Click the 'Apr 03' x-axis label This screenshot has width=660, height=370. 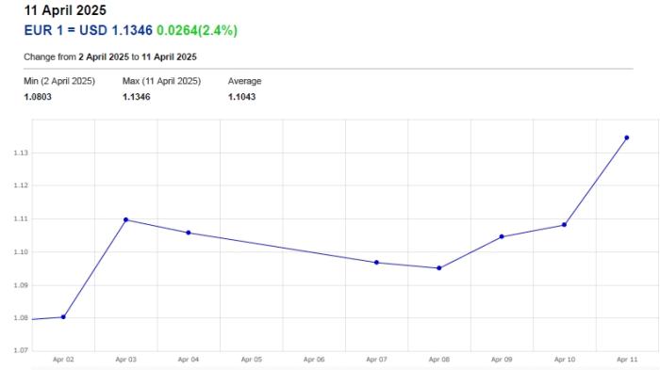(125, 360)
